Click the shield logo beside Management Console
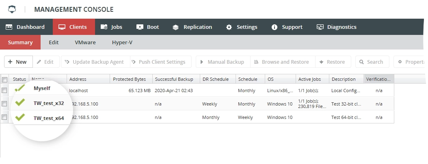The width and height of the screenshot is (428, 164). 12,9
